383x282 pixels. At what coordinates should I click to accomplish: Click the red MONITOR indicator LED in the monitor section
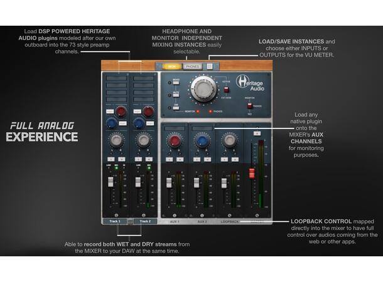tap(198, 112)
